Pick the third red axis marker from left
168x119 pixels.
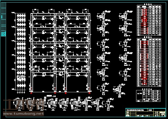point(66,93)
